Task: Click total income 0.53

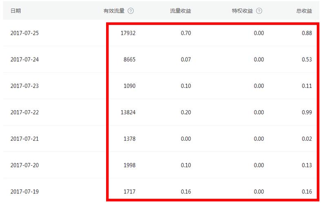Action: point(307,60)
